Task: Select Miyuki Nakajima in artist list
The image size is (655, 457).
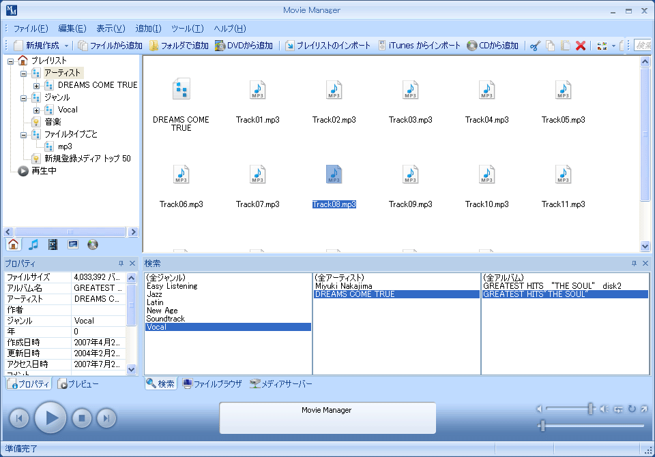Action: point(396,286)
